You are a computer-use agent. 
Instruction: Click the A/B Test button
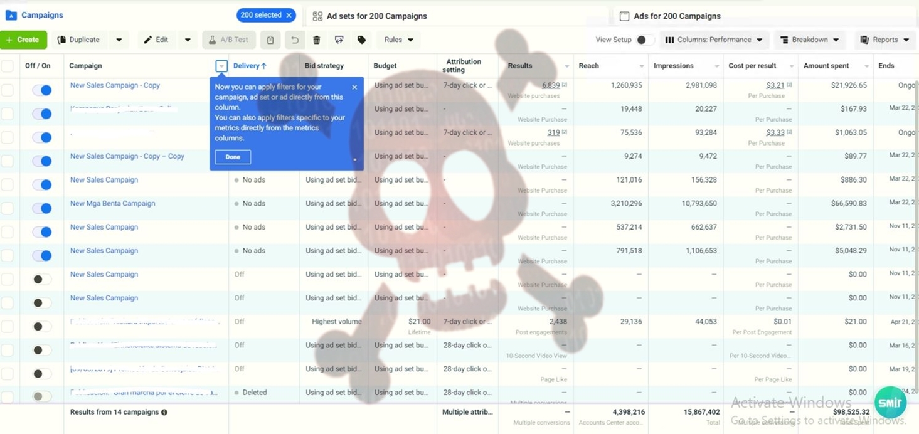click(229, 40)
